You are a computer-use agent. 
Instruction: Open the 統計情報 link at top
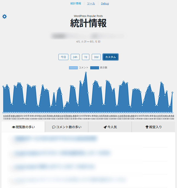tap(76, 4)
